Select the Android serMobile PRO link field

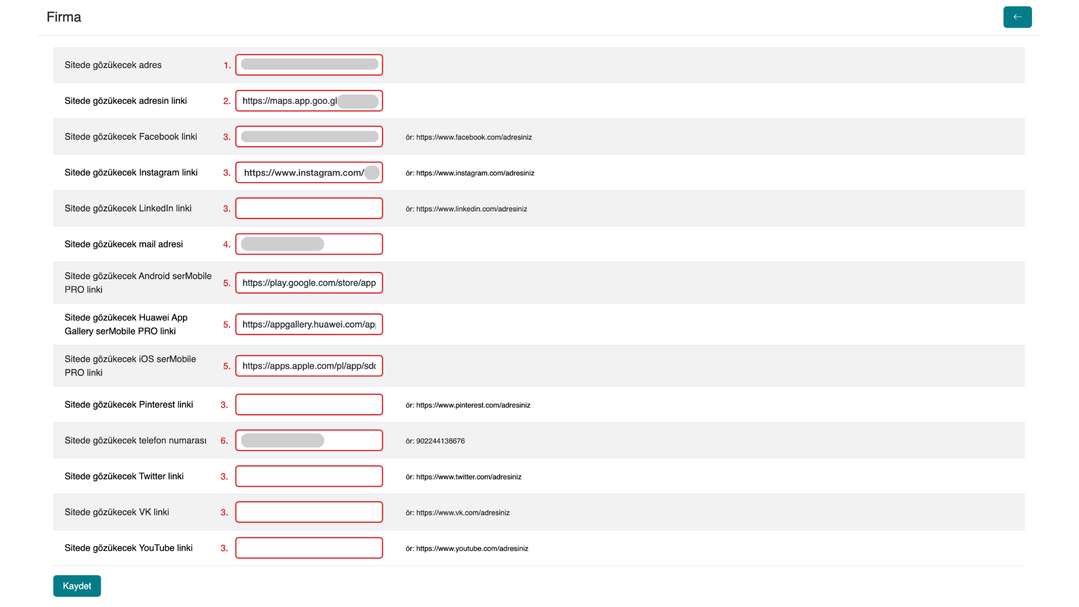pos(309,283)
